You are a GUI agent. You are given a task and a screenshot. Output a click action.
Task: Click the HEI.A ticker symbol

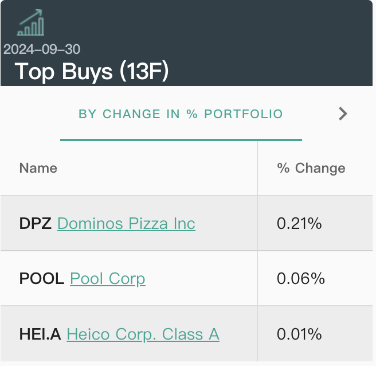click(40, 334)
